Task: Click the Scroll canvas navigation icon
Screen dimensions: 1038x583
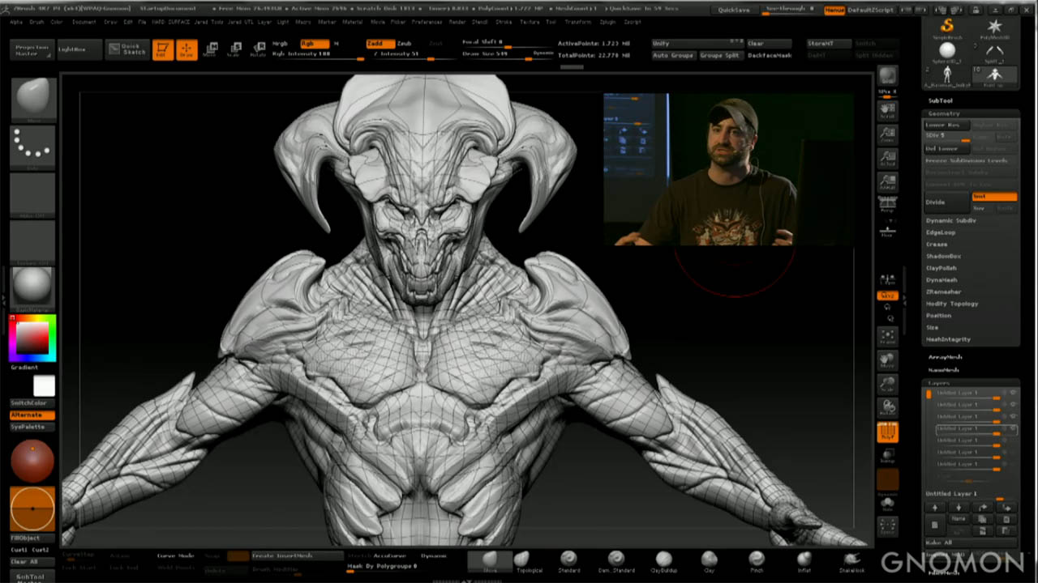Action: coord(888,110)
